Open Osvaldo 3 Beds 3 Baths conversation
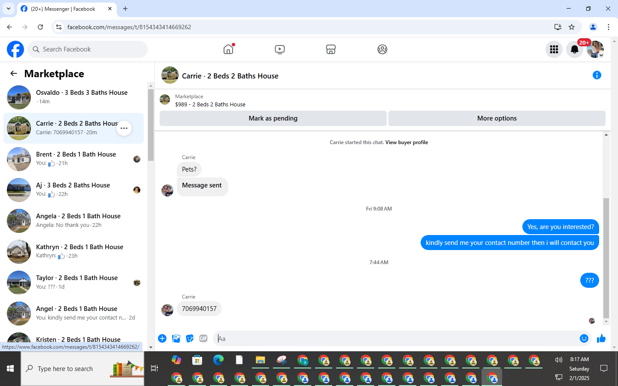 tap(73, 97)
